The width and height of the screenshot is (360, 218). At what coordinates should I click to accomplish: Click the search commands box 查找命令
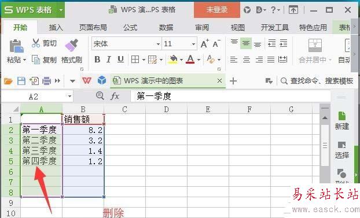[x=317, y=81]
